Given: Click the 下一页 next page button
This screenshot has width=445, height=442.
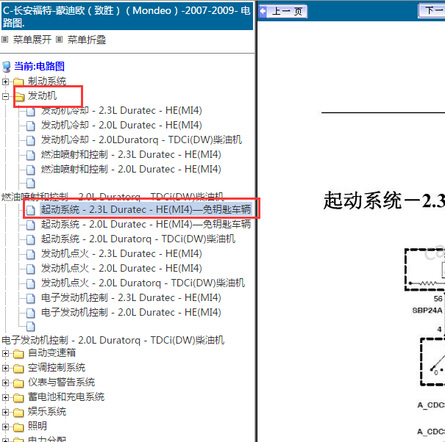Looking at the screenshot, I should pos(432,11).
